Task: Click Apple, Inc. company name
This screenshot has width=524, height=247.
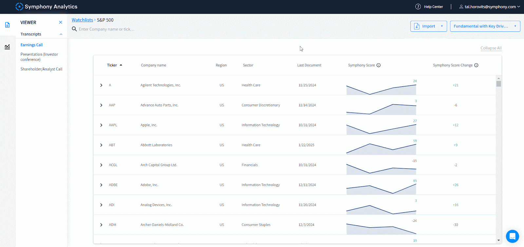Action: click(x=149, y=125)
